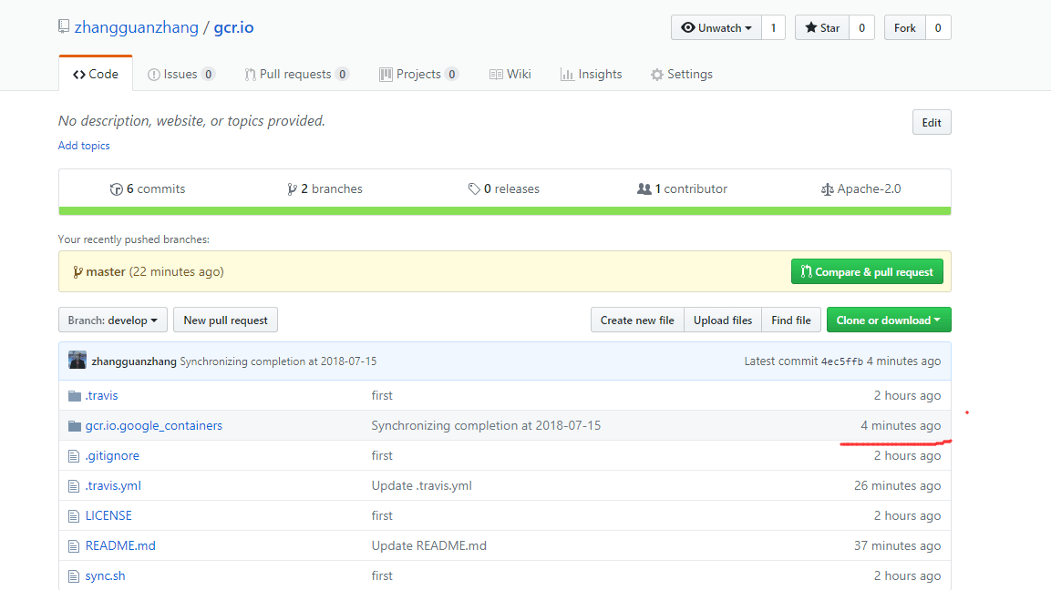Open the Issues tab
Image resolution: width=1051 pixels, height=590 pixels.
[181, 74]
